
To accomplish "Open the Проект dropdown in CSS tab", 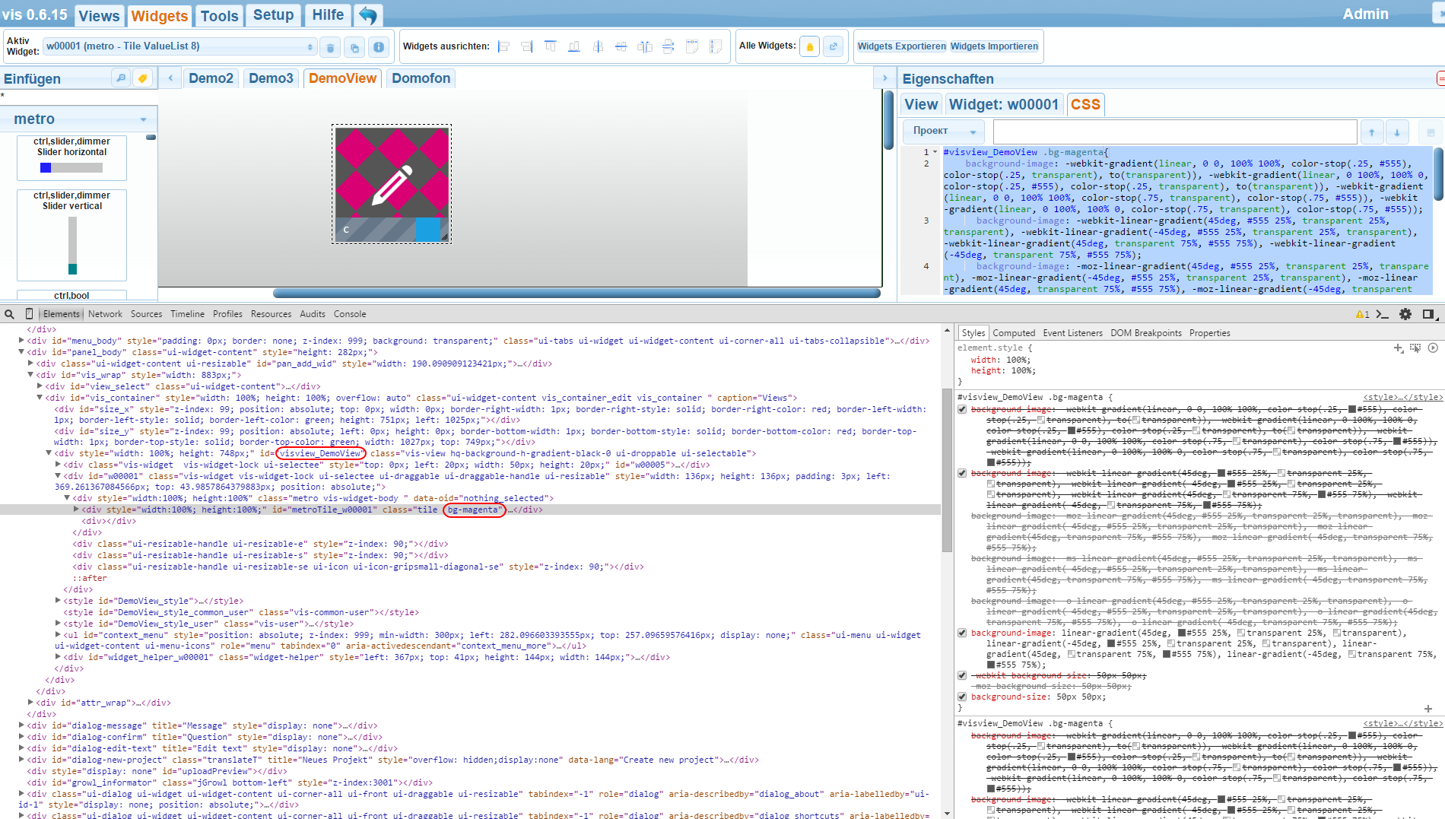I will point(944,132).
